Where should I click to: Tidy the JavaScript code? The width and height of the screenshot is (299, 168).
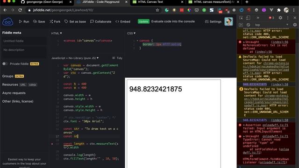(117, 58)
